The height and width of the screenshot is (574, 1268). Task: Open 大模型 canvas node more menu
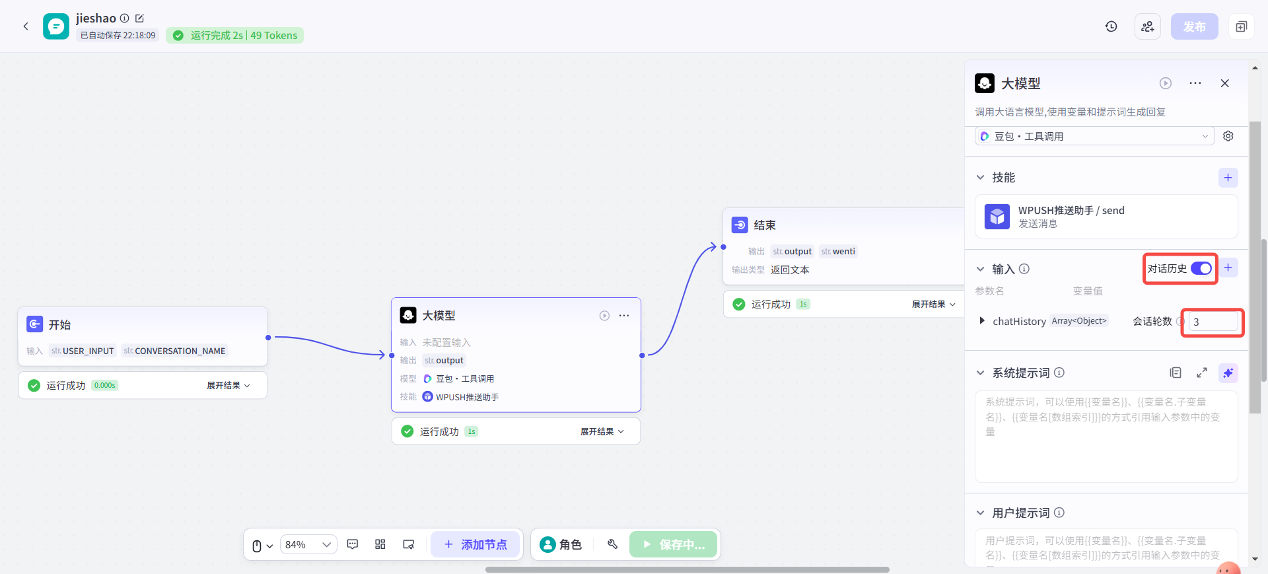(624, 316)
